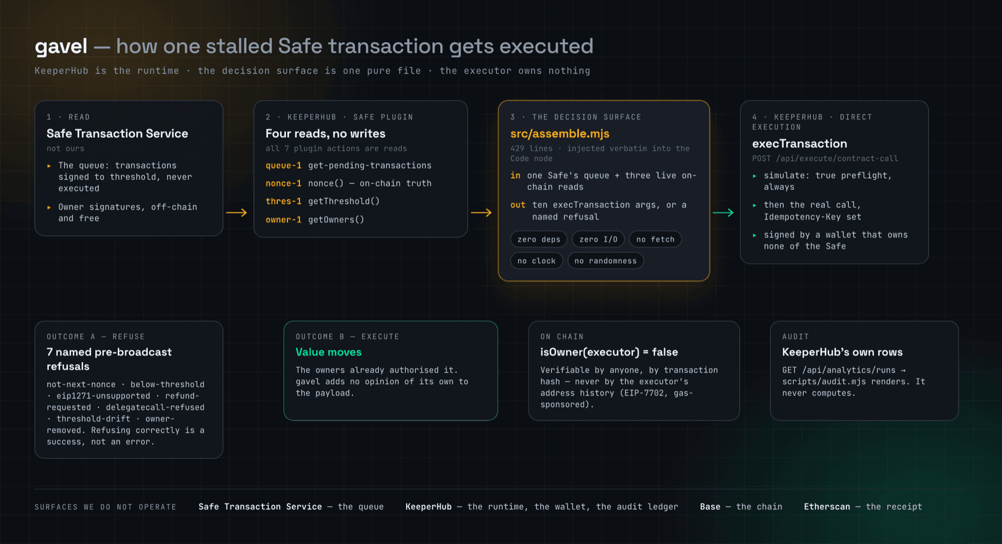The height and width of the screenshot is (544, 1002).
Task: Click 'OUTCOME A — REFUSE' label
Action: 96,337
